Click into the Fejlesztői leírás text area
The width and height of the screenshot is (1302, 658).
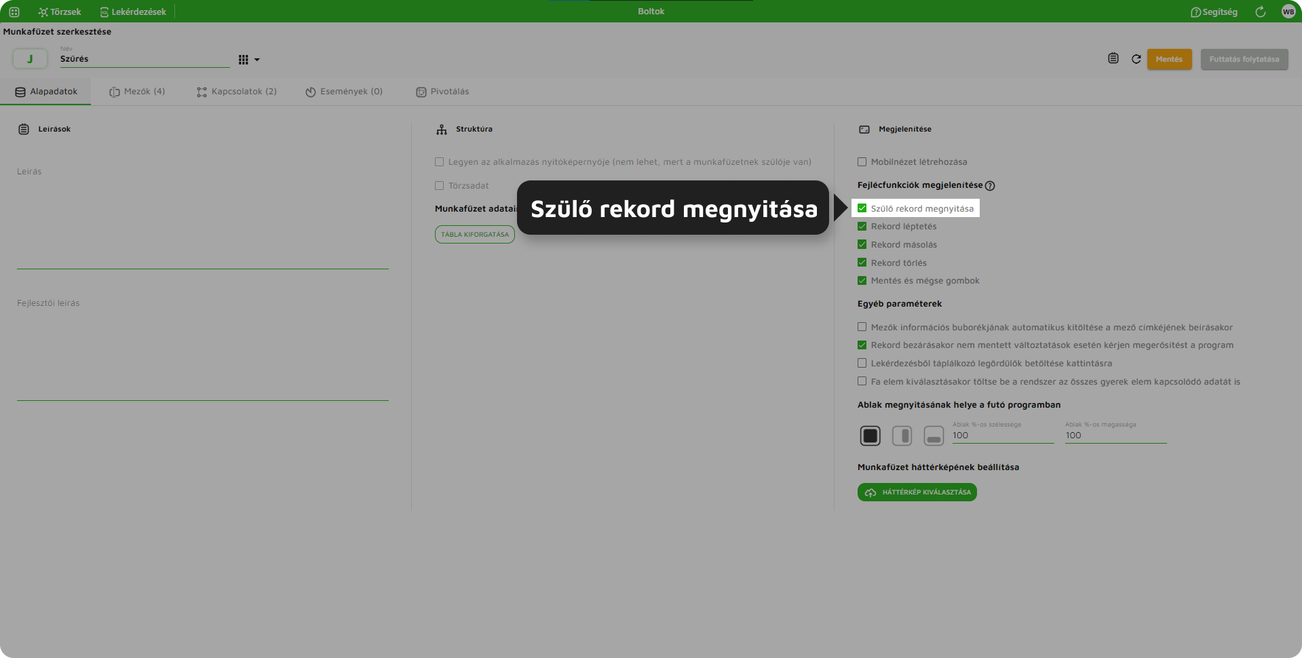coord(203,347)
